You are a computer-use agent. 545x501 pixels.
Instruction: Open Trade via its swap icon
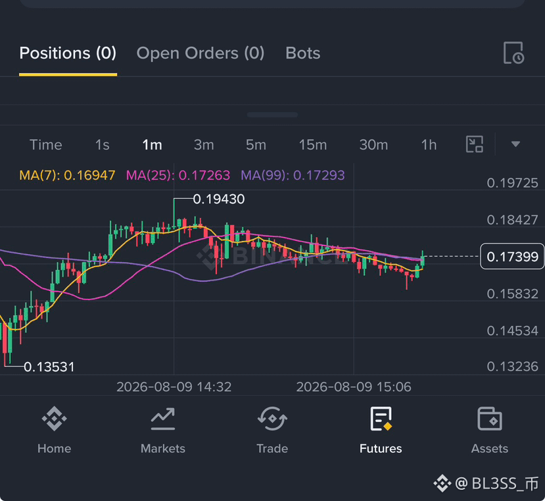272,419
